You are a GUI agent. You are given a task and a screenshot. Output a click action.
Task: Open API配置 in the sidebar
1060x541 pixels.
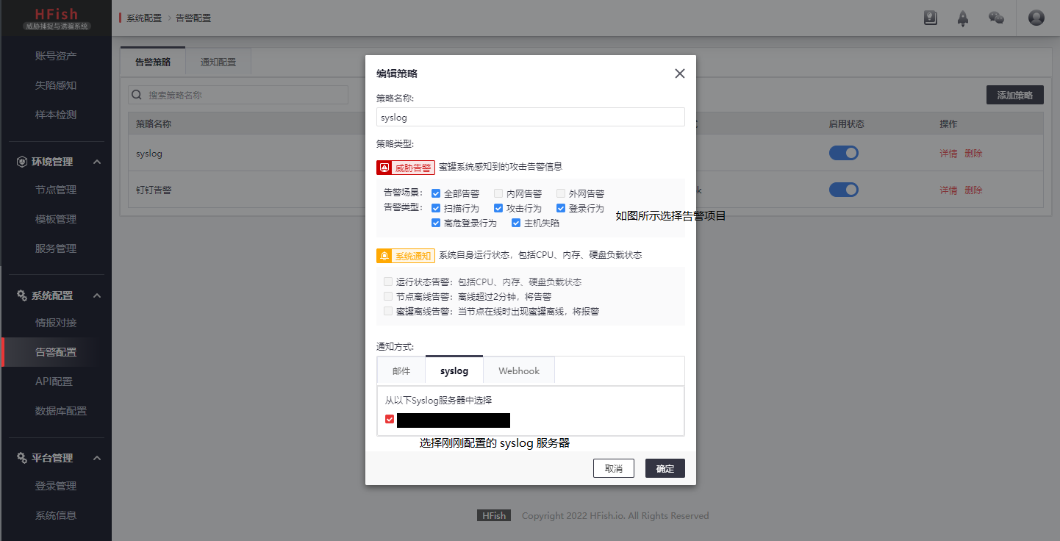(x=56, y=381)
